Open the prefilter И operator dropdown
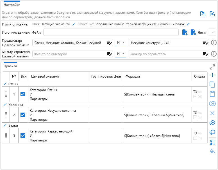 tap(121, 43)
